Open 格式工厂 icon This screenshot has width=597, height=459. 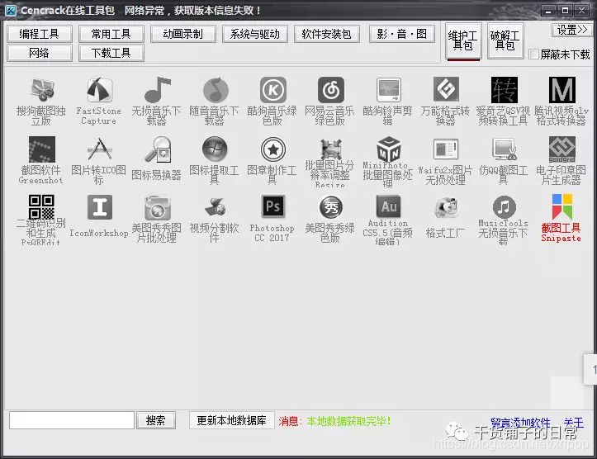click(x=446, y=207)
